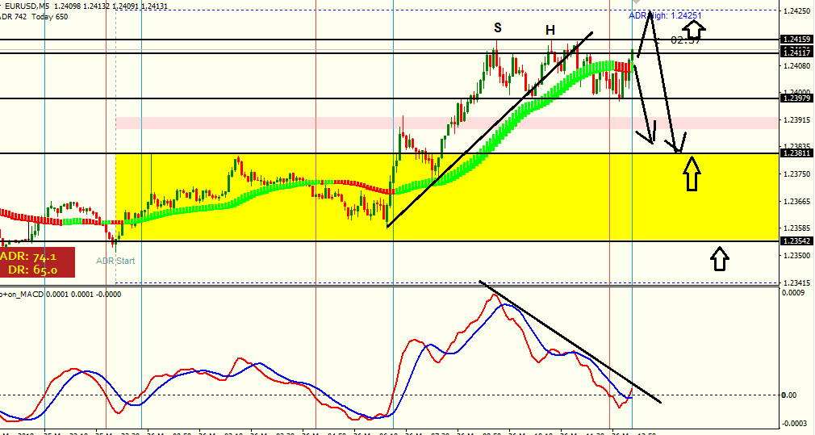
Task: Click the 1.23665 value on price axis
Action: coord(796,202)
